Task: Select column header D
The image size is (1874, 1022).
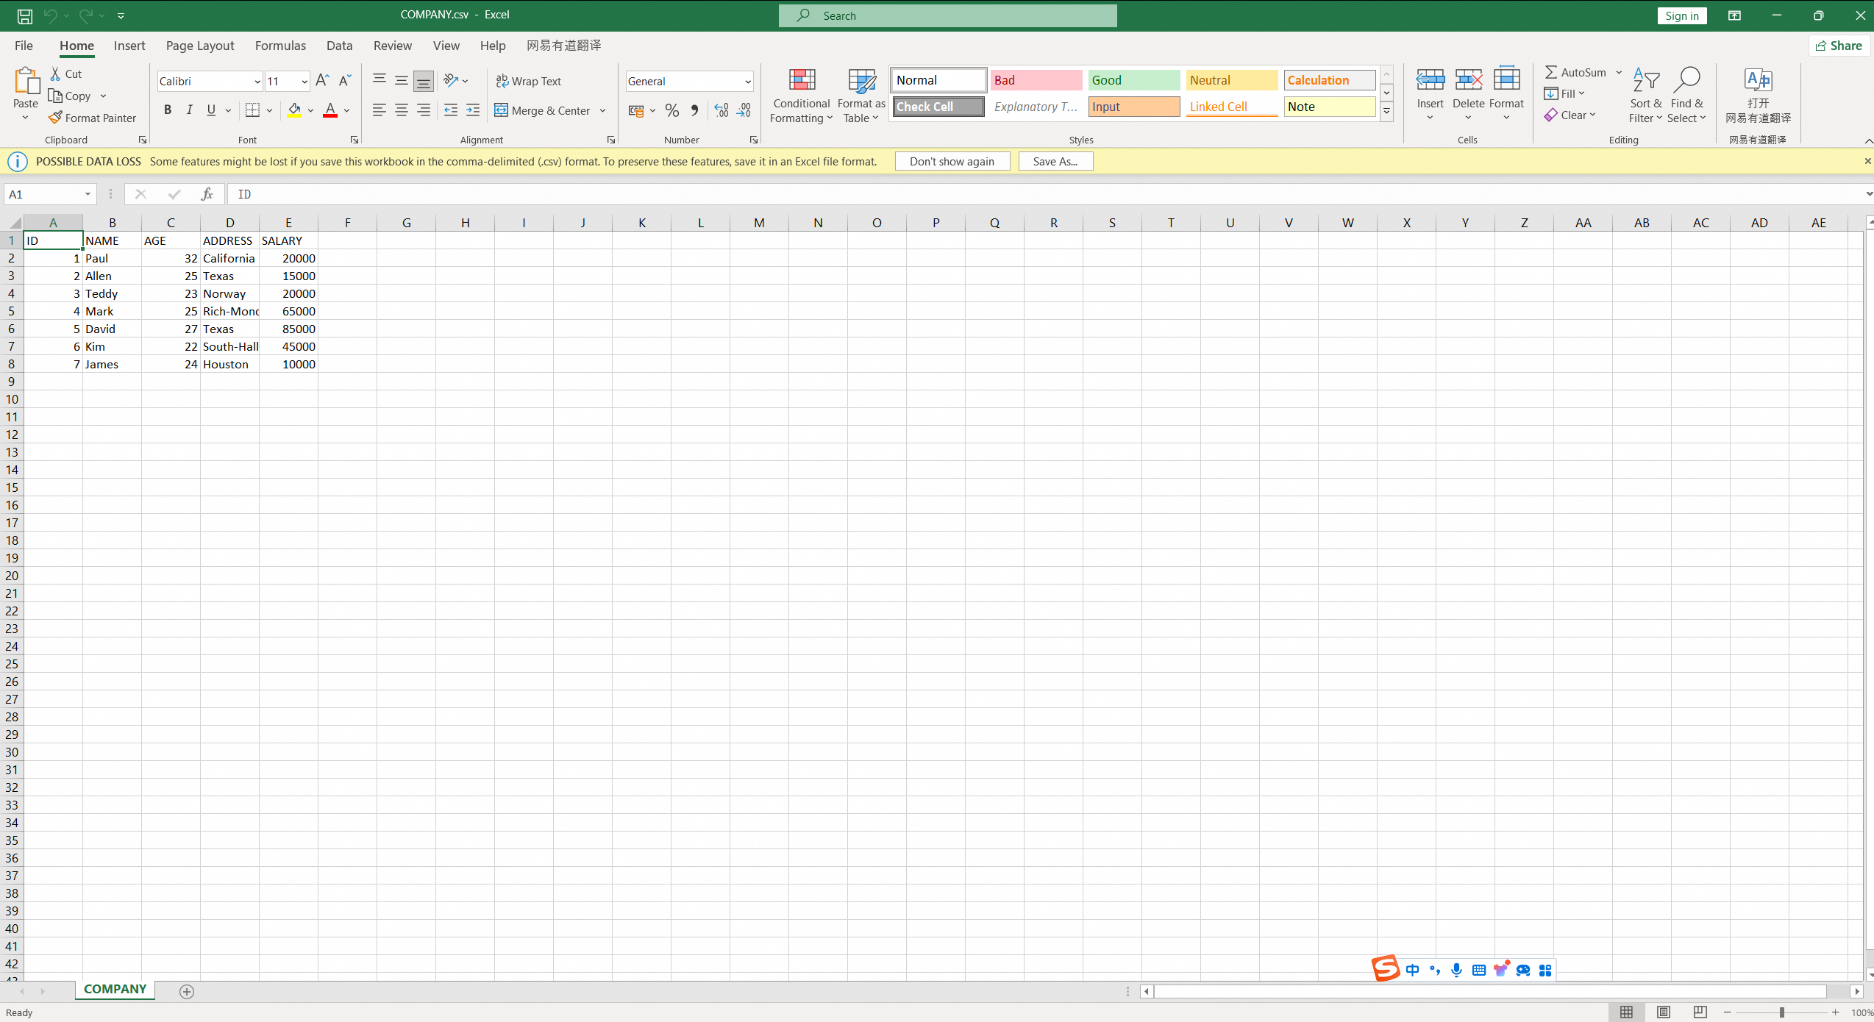Action: click(229, 223)
